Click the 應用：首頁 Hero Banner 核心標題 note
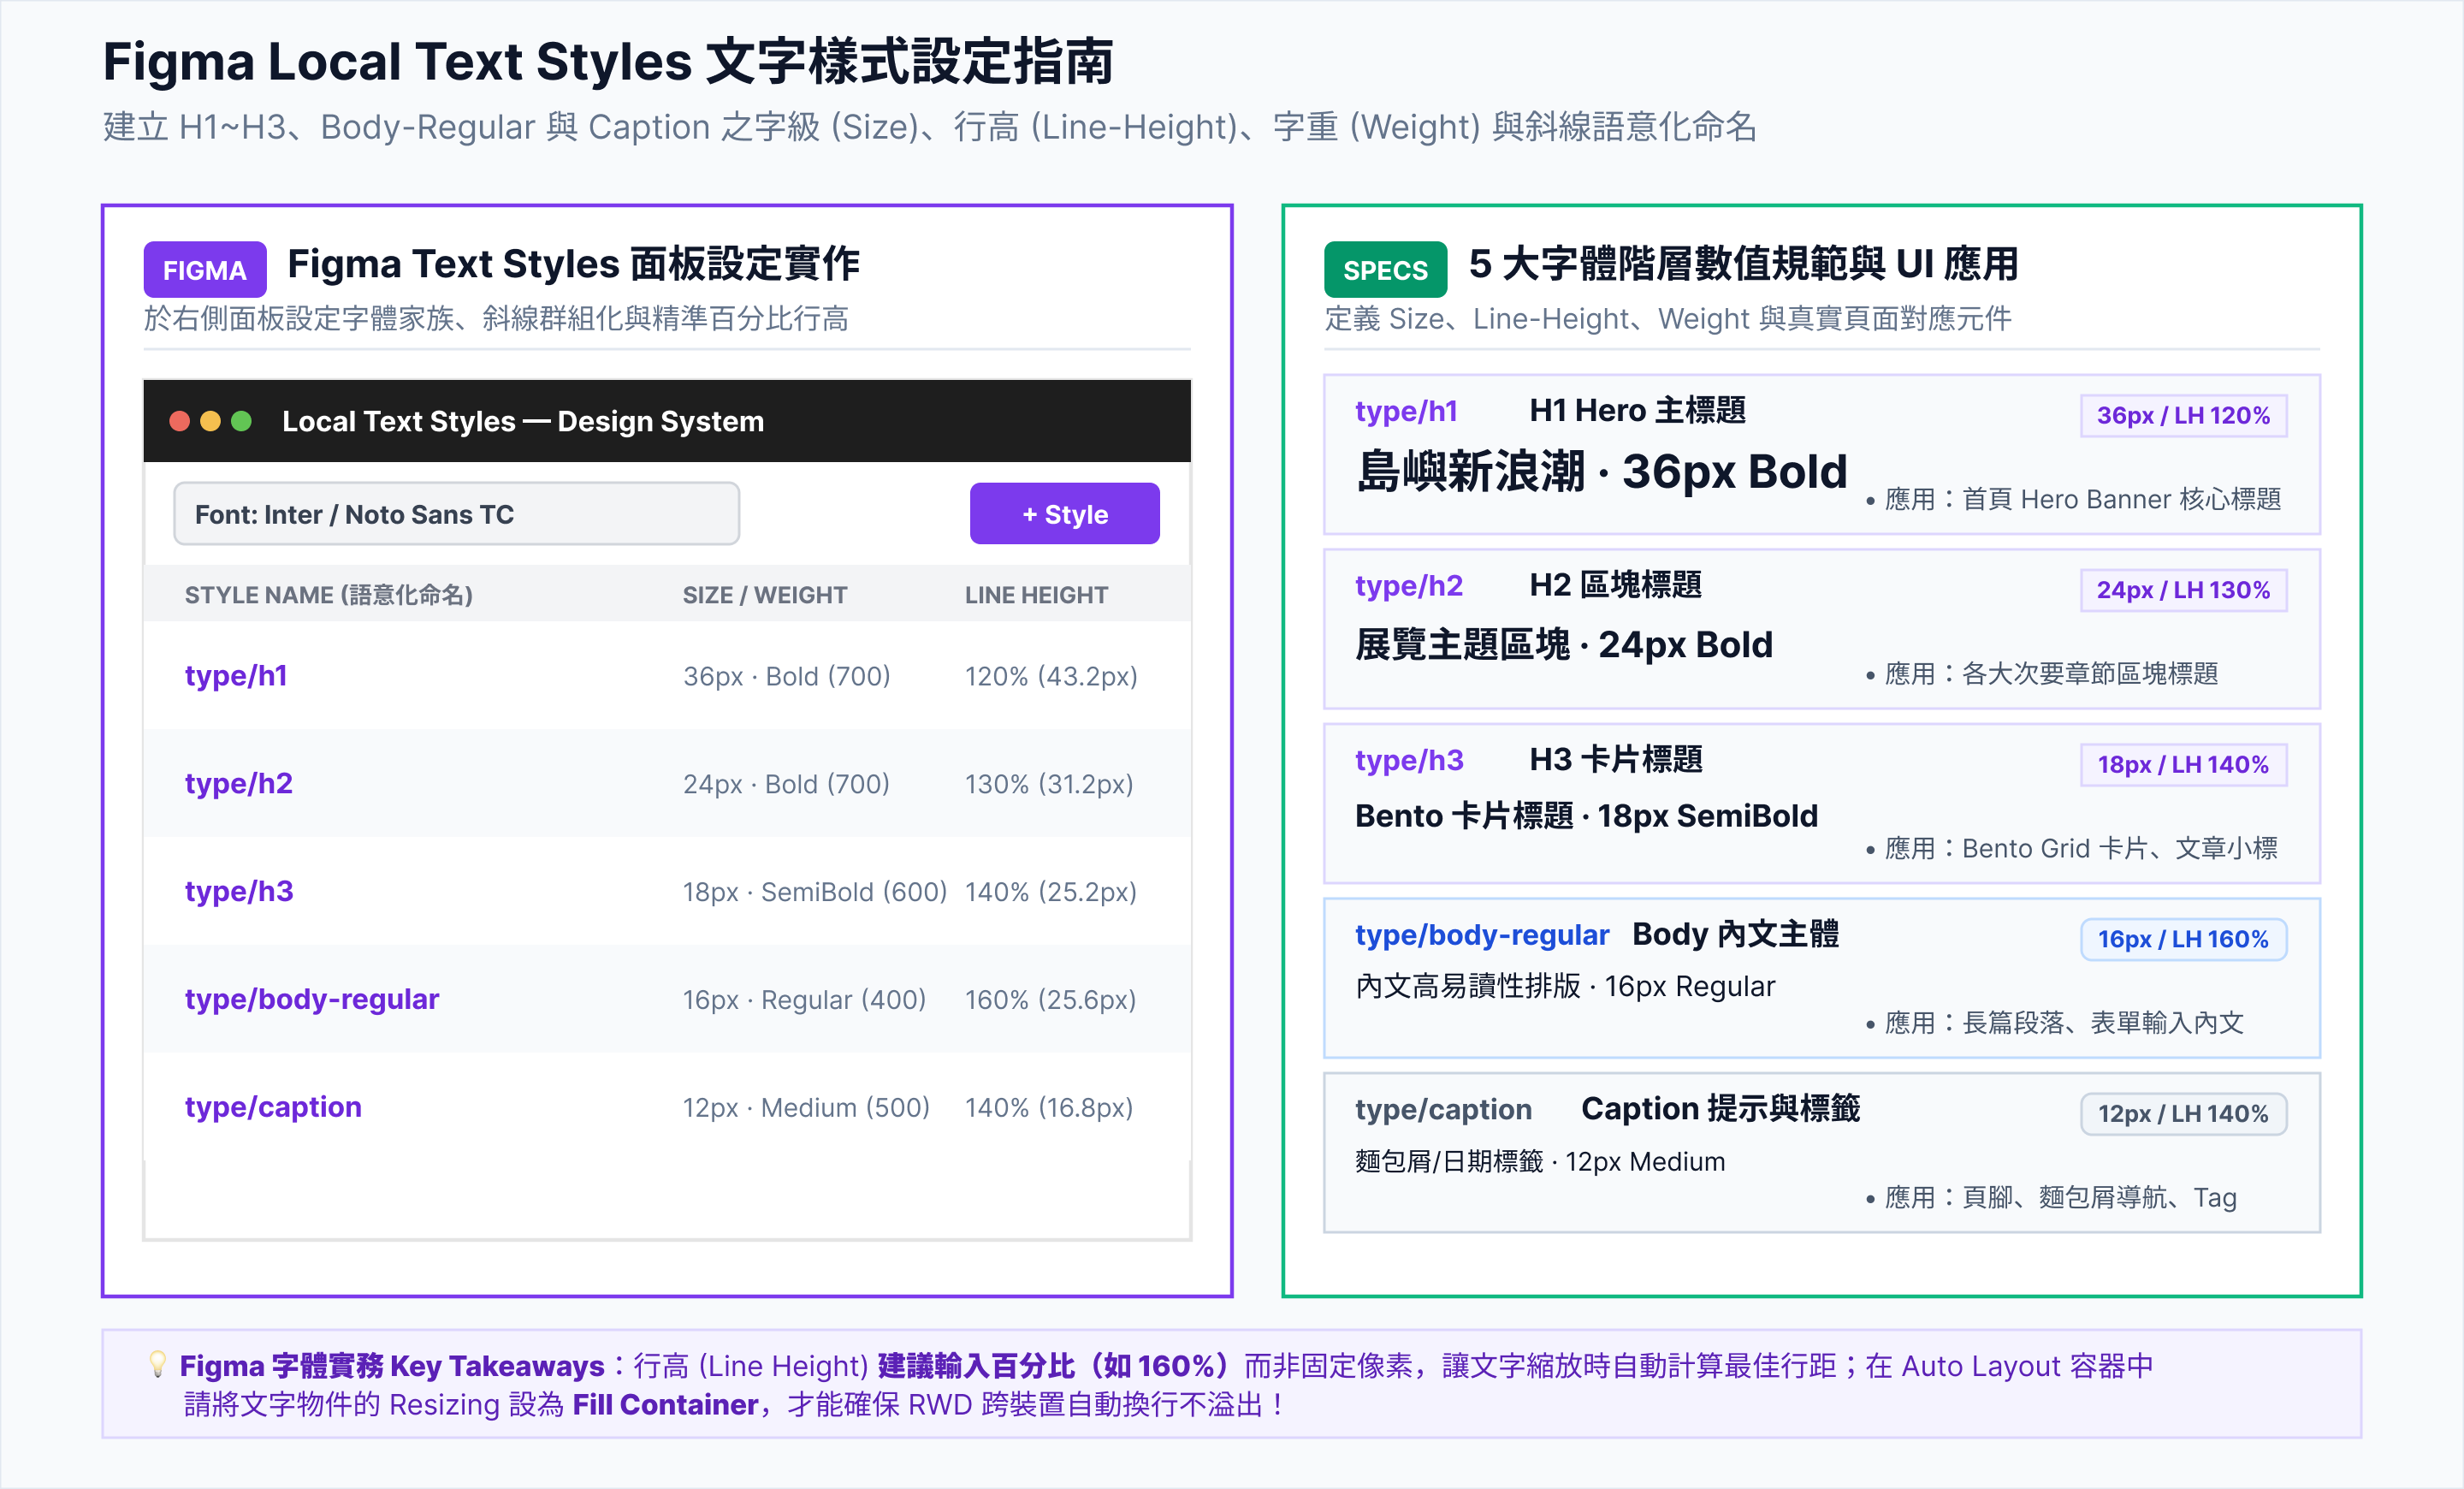This screenshot has height=1489, width=2464. coord(2074,499)
